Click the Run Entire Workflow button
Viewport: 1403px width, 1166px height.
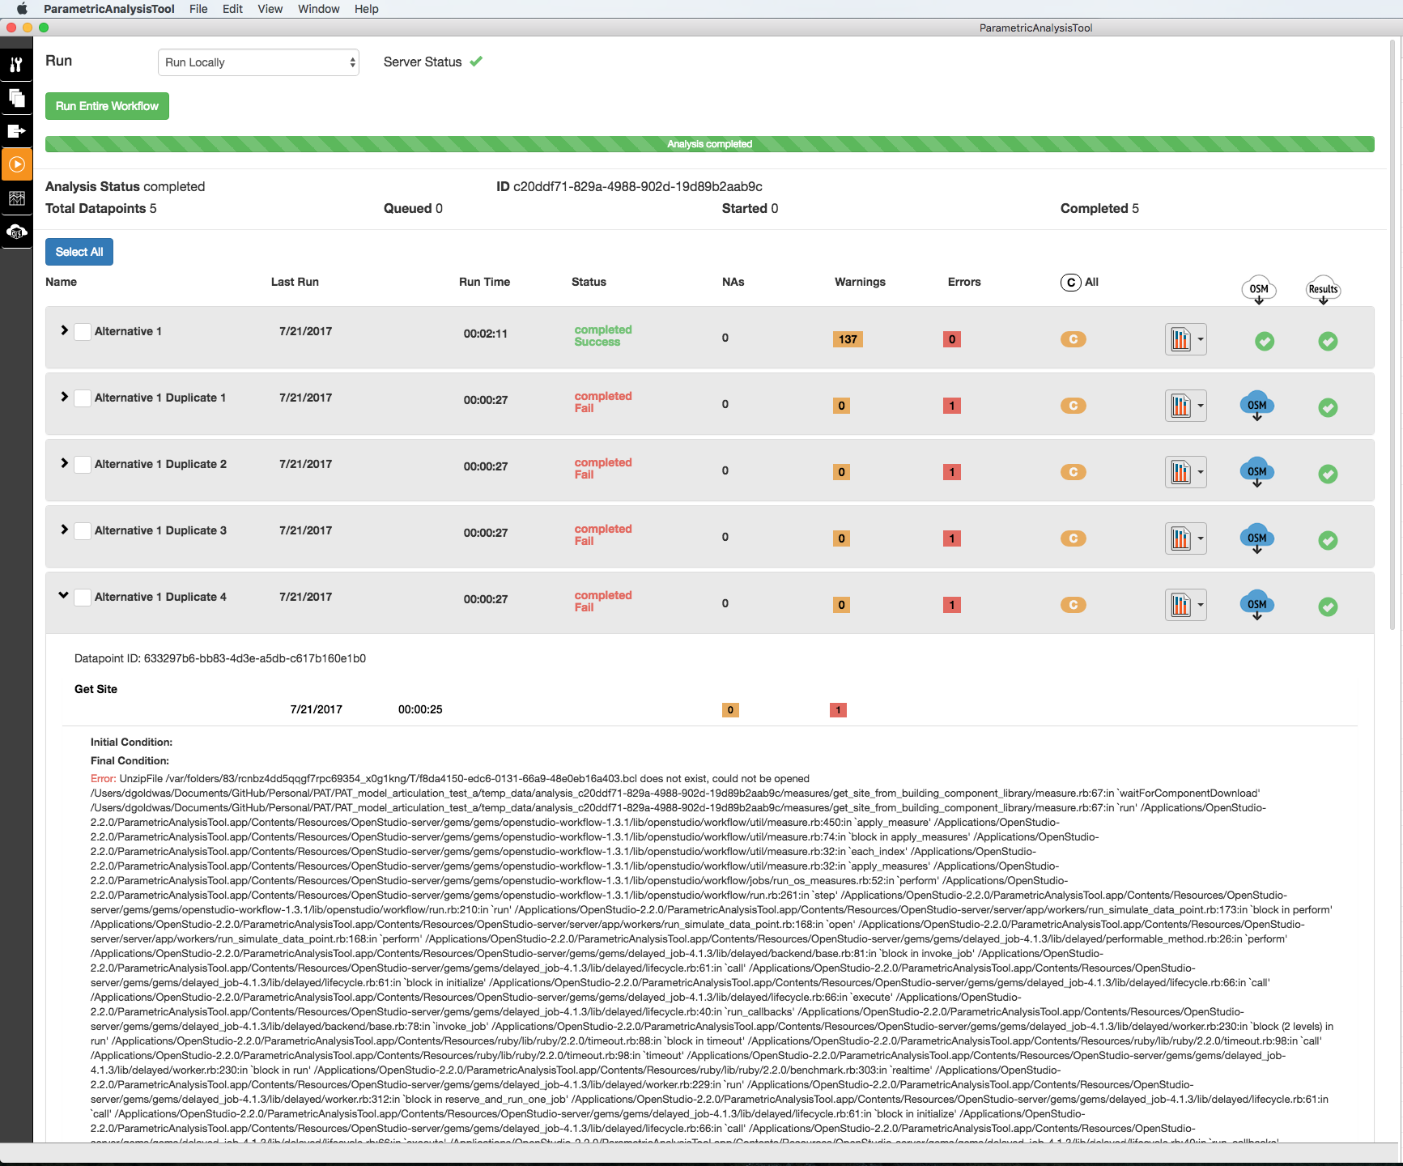107,106
